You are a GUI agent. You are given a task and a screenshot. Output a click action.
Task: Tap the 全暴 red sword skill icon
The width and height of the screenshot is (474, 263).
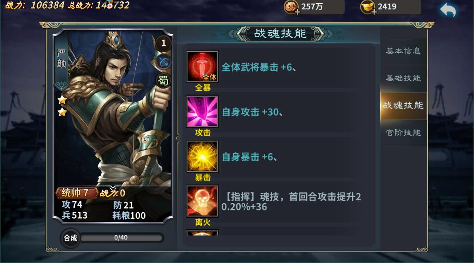coord(202,67)
